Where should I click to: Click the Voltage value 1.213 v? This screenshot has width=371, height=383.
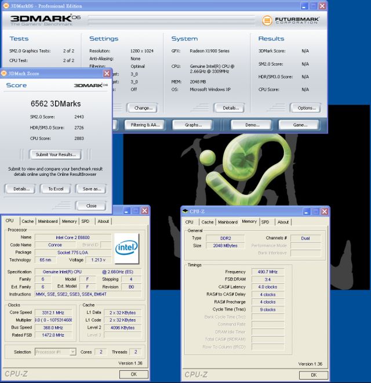click(99, 260)
